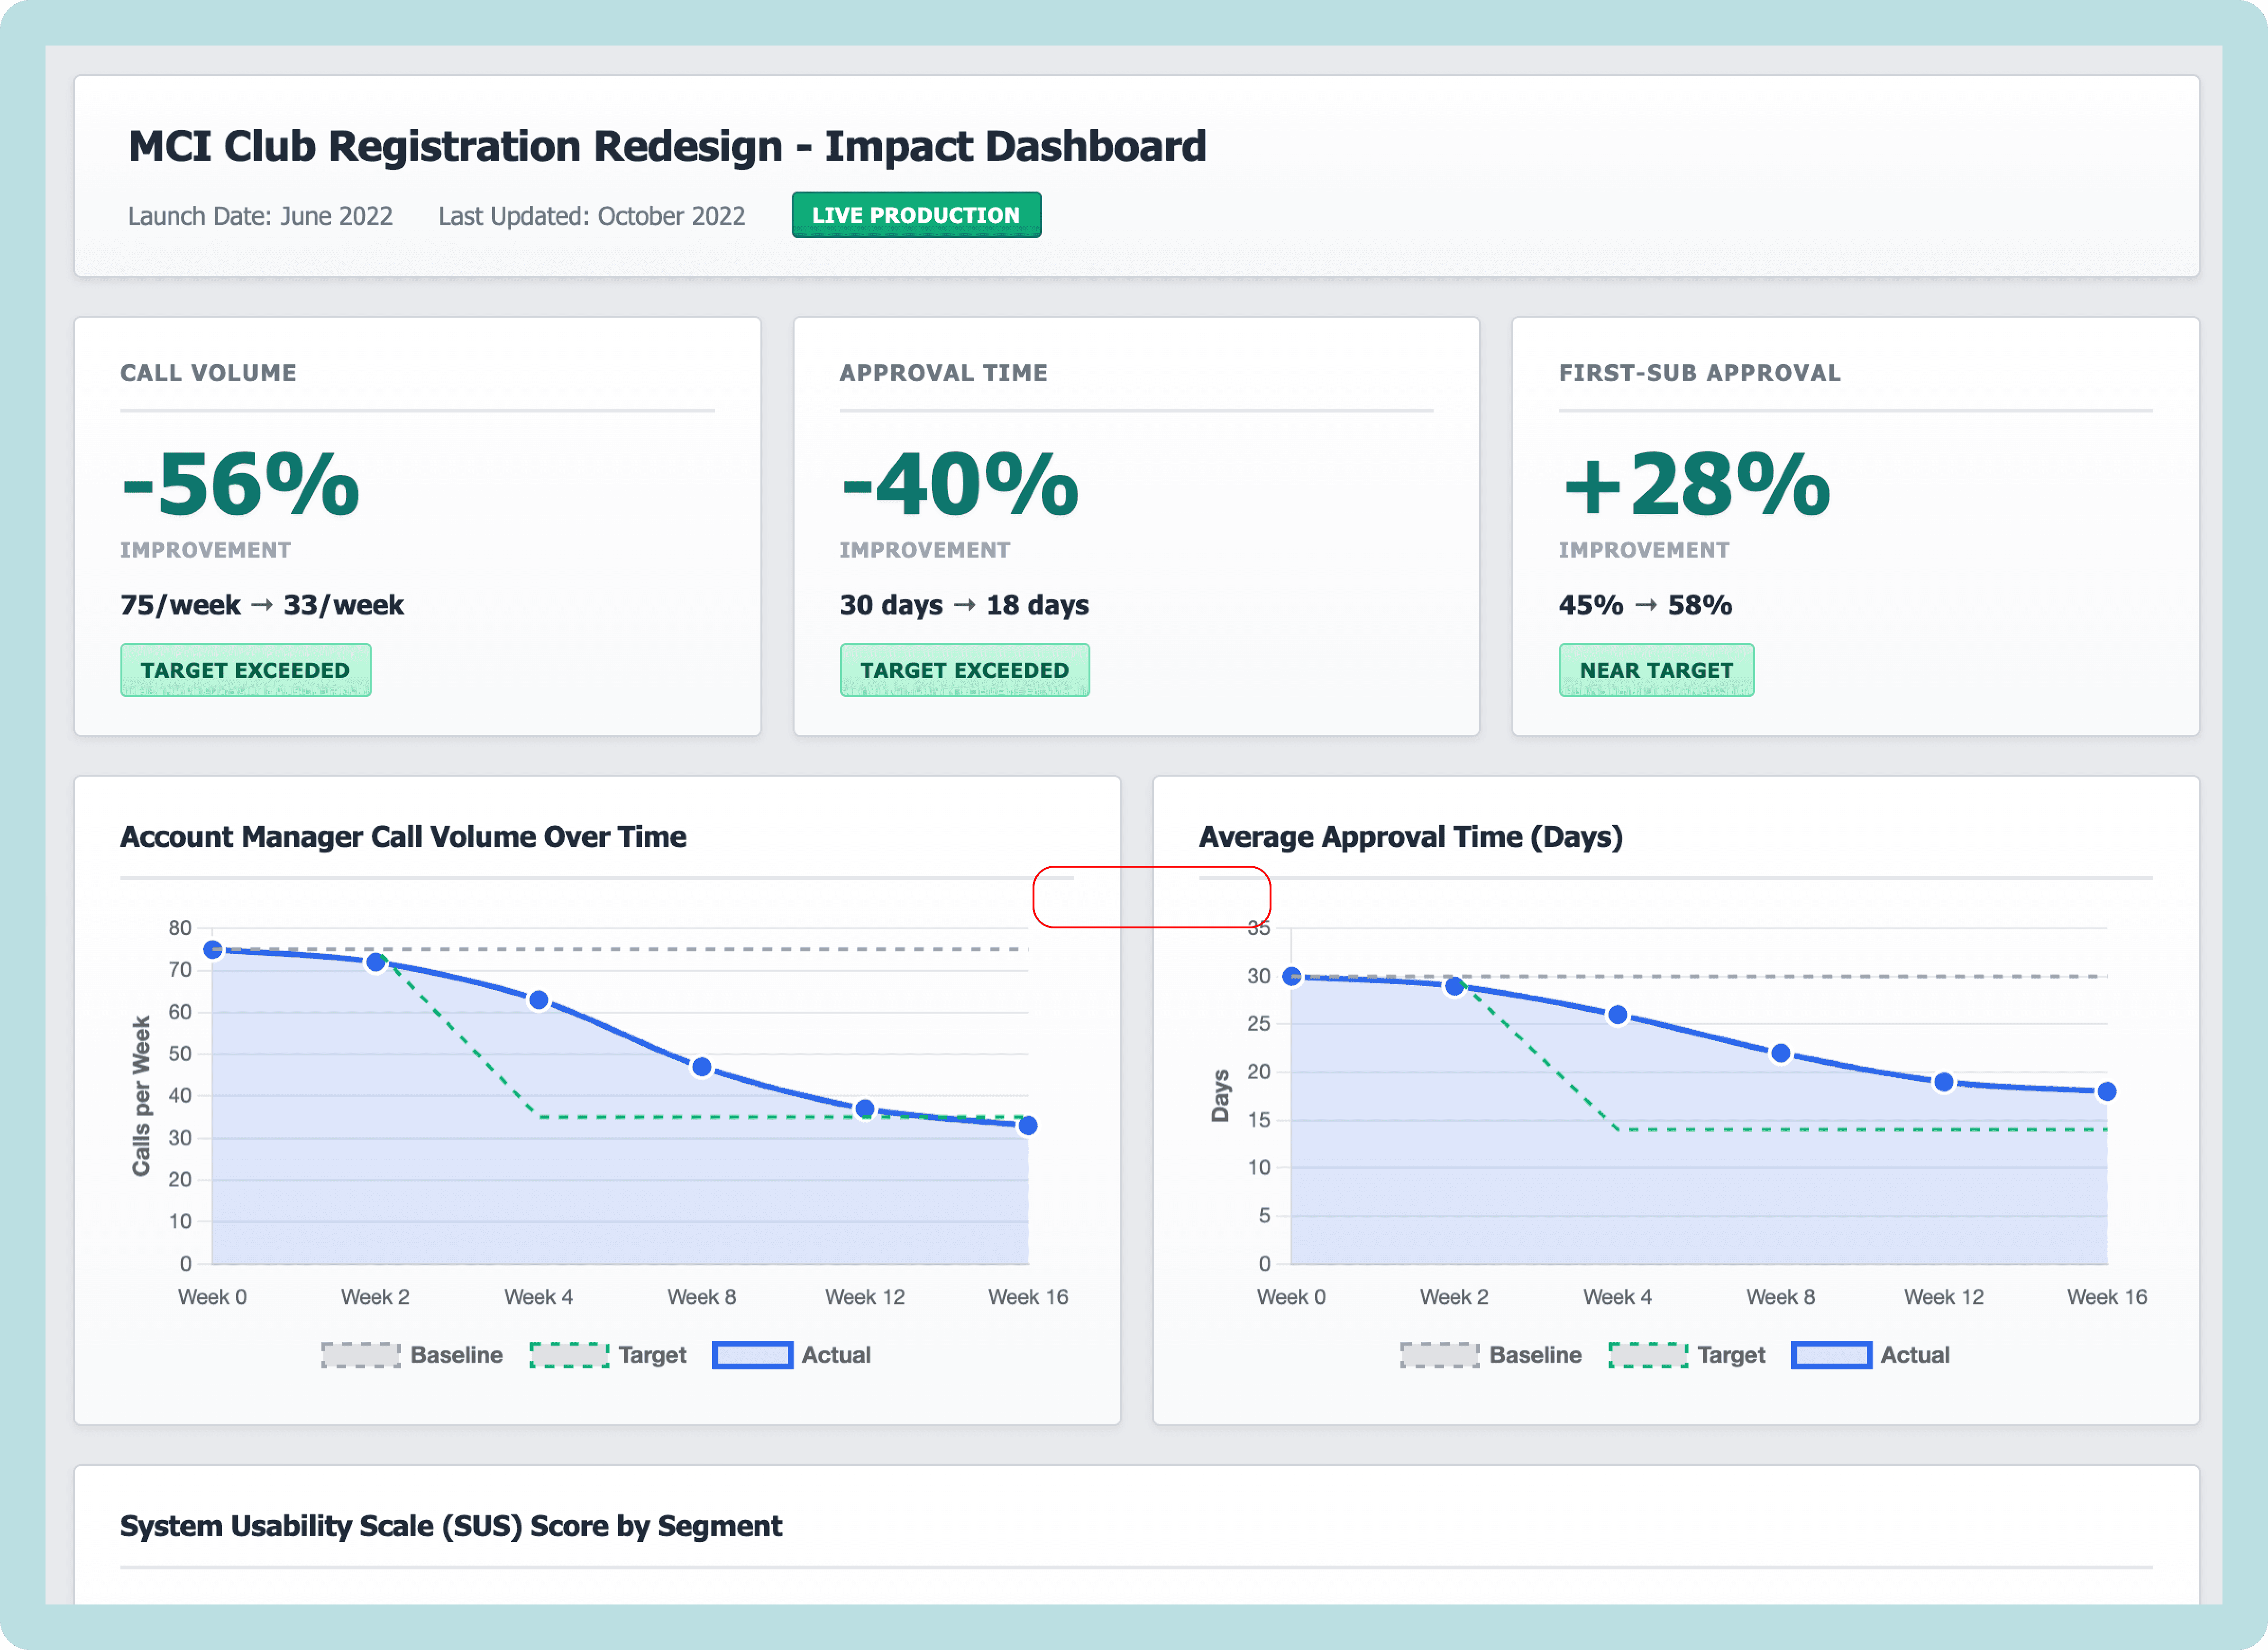Click the LIVE PRODUCTION status badge
The width and height of the screenshot is (2268, 1650).
click(916, 215)
